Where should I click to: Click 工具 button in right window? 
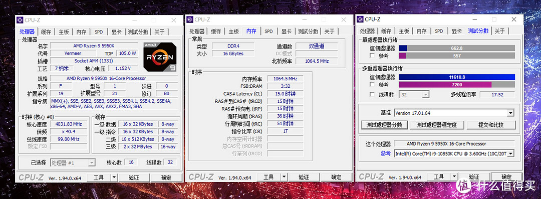coord(439,177)
